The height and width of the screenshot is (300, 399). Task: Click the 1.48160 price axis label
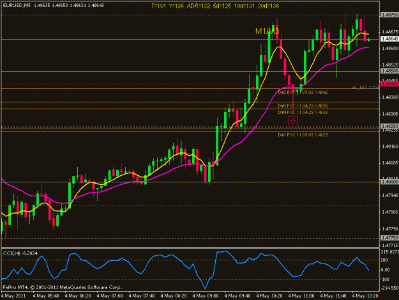[x=390, y=146]
